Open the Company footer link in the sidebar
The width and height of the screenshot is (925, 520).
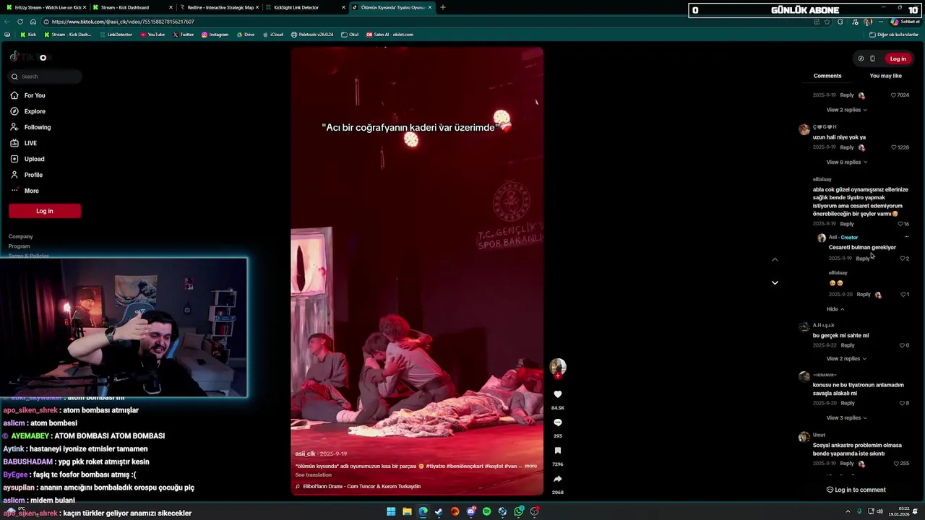point(20,236)
